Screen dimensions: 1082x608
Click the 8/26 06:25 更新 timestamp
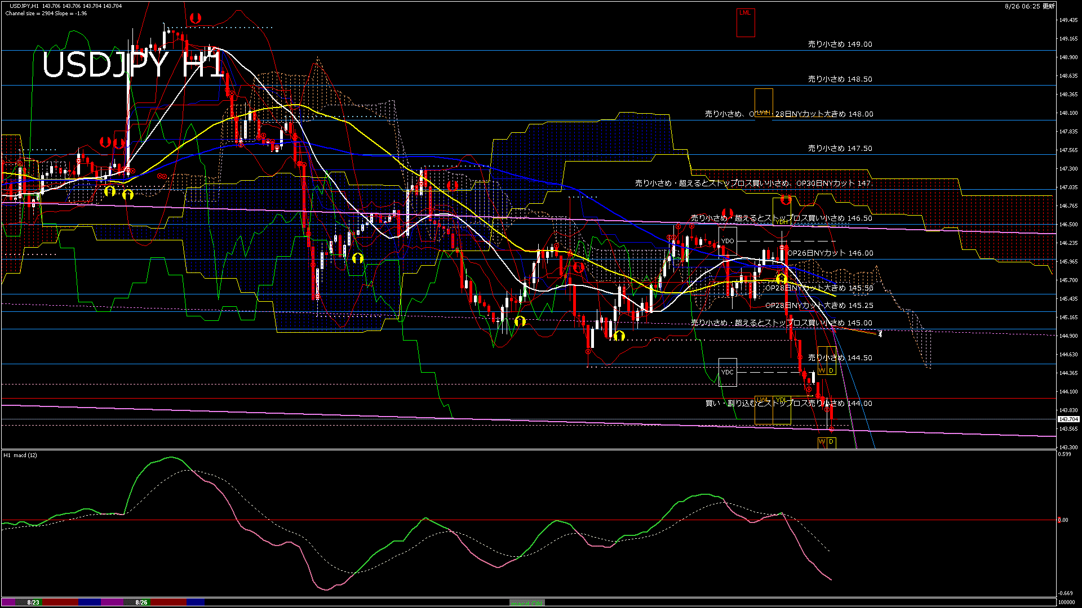1030,6
